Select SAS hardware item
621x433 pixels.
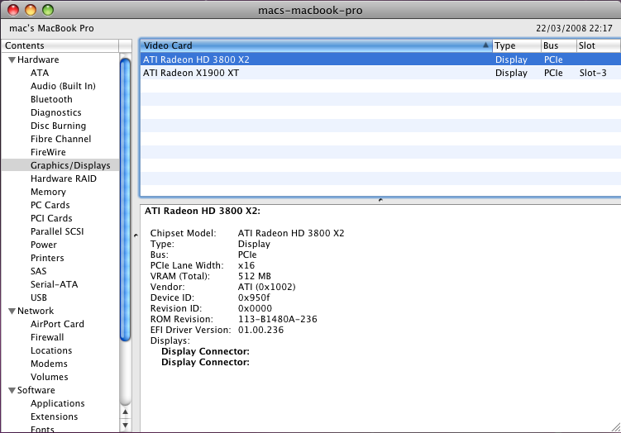click(38, 271)
